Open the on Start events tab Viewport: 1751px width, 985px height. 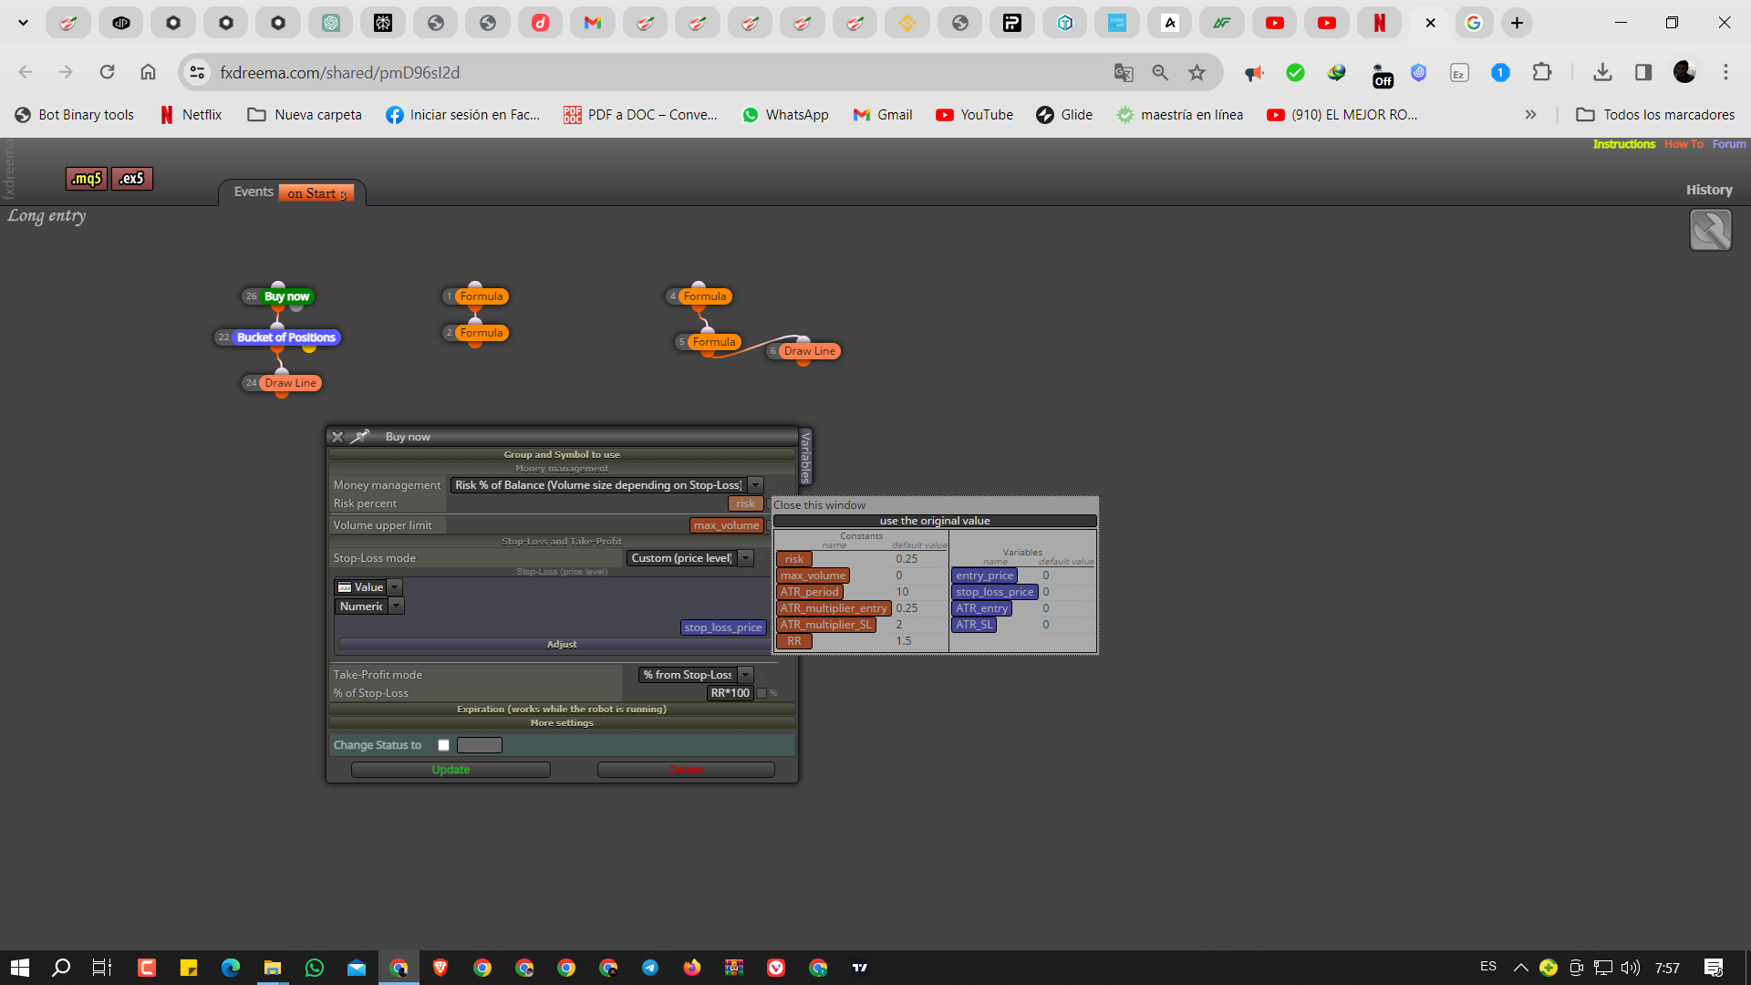pyautogui.click(x=316, y=193)
